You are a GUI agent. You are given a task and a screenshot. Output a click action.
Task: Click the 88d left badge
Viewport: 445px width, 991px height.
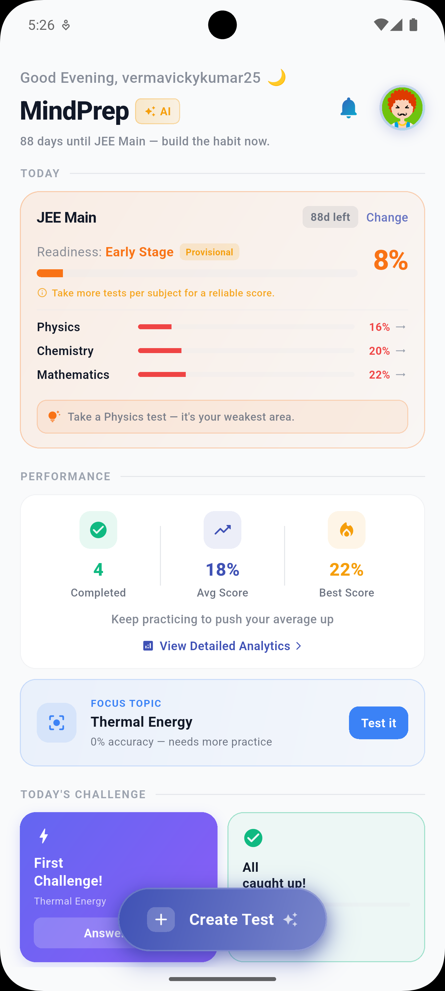tap(330, 217)
